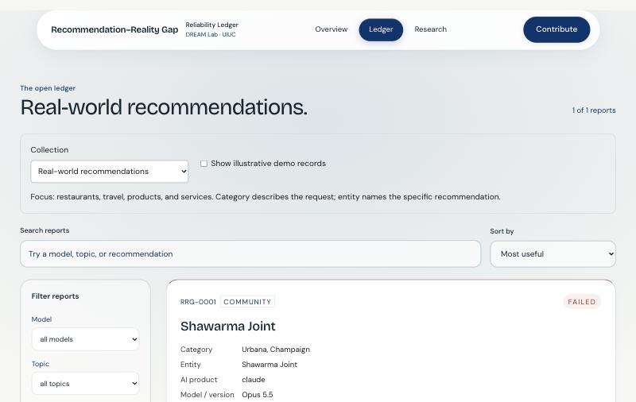Open the Collection dropdown
The image size is (636, 402).
(110, 172)
